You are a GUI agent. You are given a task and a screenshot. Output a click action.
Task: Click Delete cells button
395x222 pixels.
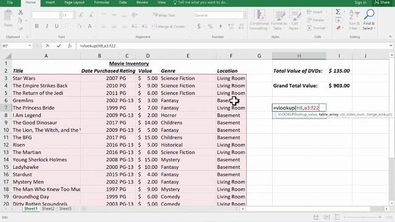tap(315, 20)
